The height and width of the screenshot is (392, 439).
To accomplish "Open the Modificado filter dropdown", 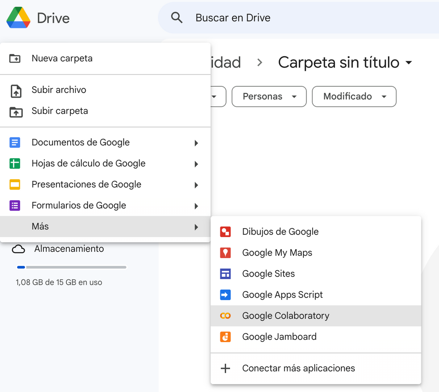I will (354, 96).
